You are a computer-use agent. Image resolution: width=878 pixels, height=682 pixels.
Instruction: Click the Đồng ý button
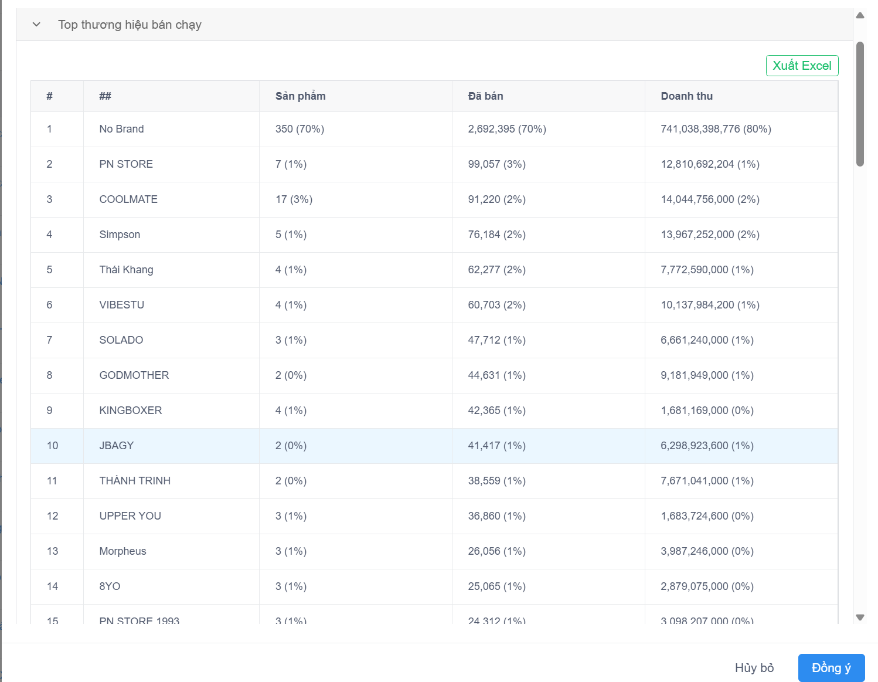831,668
